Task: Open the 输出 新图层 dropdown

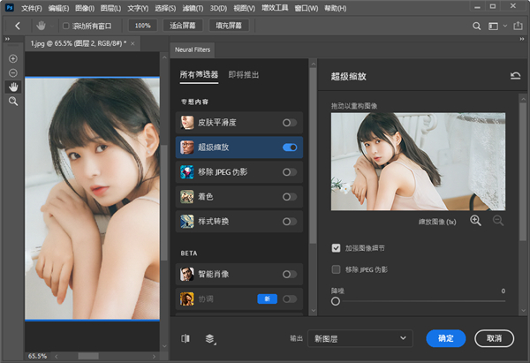Action: pyautogui.click(x=360, y=338)
